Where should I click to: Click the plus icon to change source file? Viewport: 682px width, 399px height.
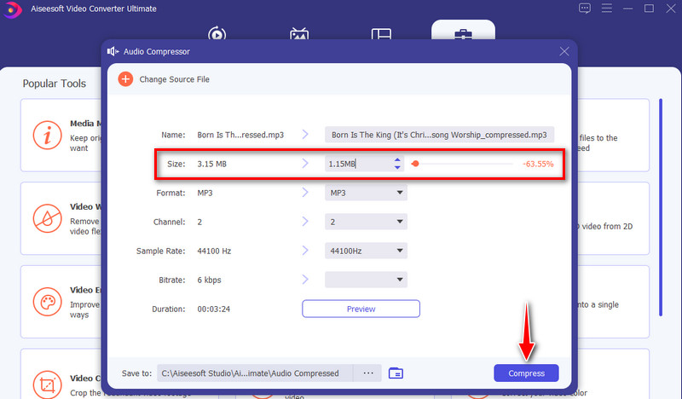click(125, 79)
